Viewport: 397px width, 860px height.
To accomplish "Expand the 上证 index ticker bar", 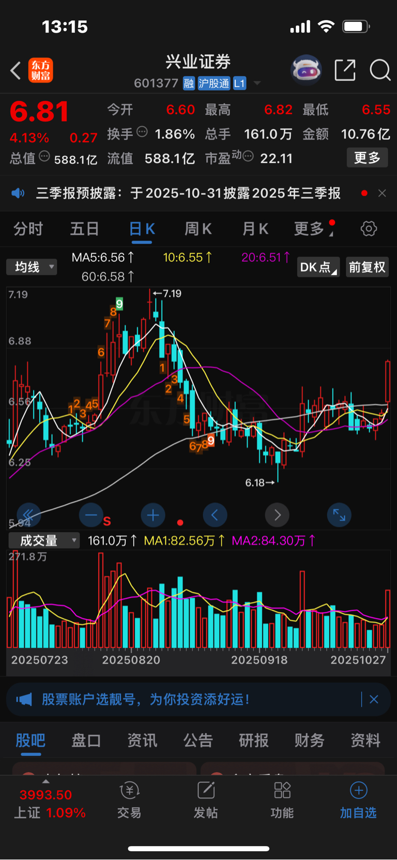I will click(x=46, y=782).
